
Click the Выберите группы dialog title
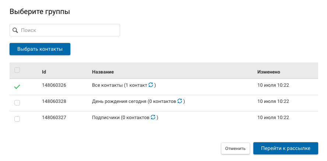40,12
